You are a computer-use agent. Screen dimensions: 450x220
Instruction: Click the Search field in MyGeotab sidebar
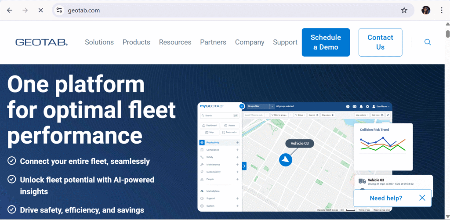tap(220, 115)
